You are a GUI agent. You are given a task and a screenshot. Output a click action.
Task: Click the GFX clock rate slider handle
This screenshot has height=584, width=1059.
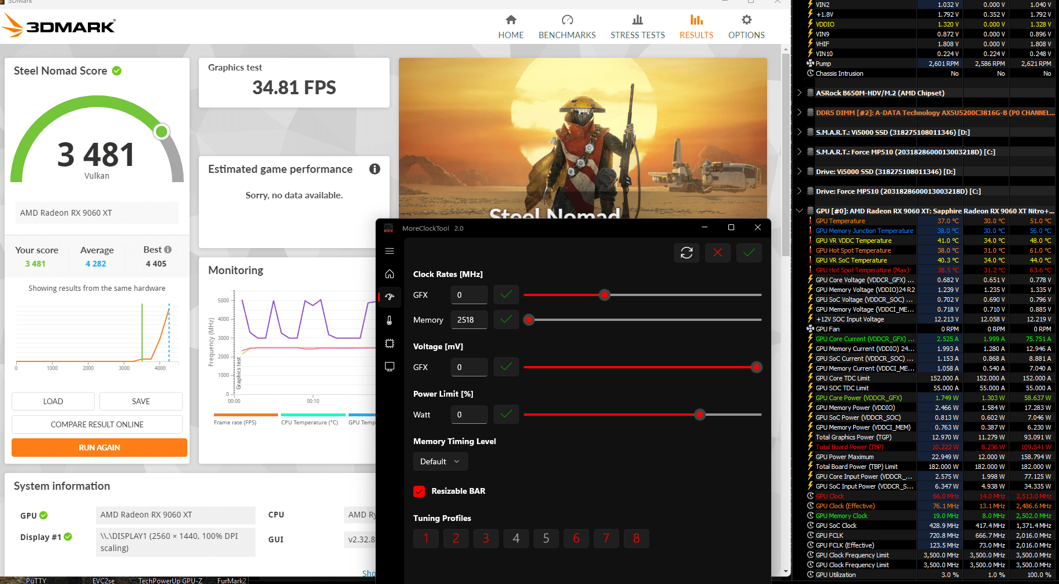605,295
